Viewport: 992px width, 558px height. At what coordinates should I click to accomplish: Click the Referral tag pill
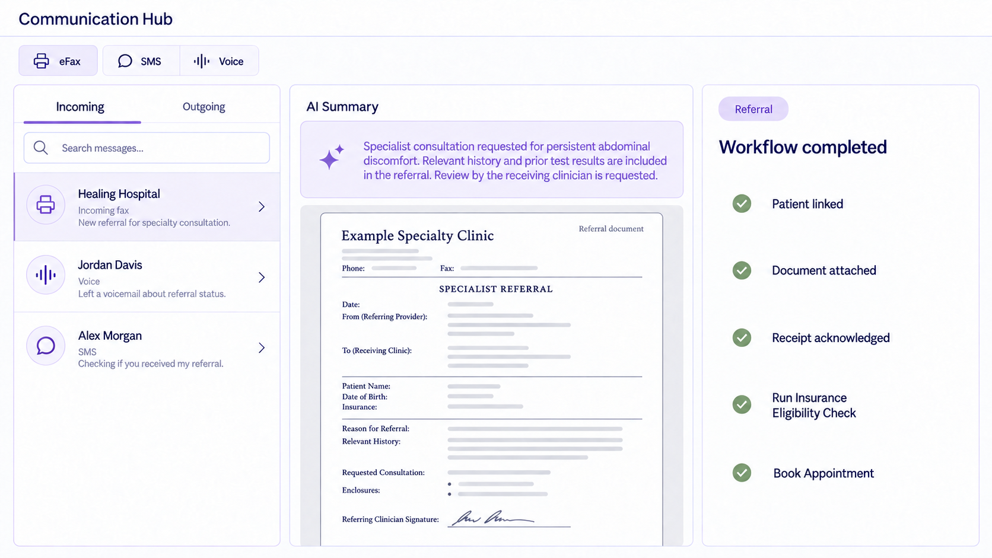[753, 109]
